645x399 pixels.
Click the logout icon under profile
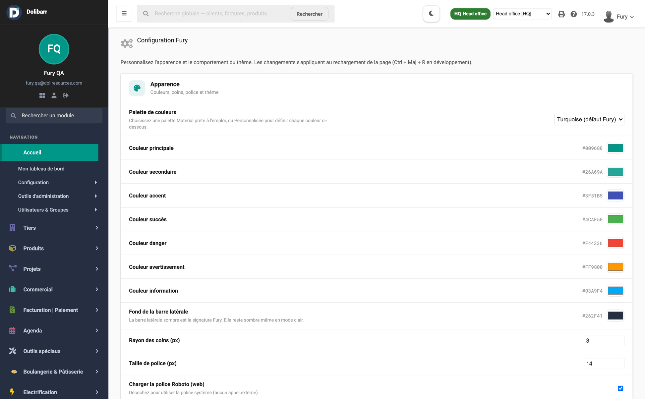[66, 95]
